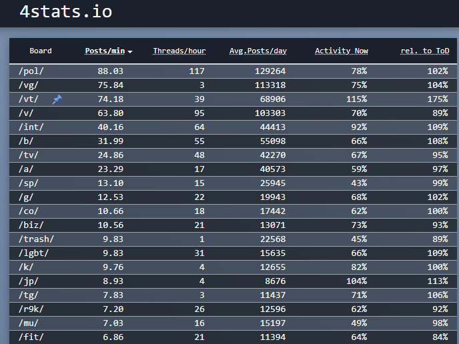459x344 pixels.
Task: Sort by rel. to ToD column
Action: click(x=424, y=51)
